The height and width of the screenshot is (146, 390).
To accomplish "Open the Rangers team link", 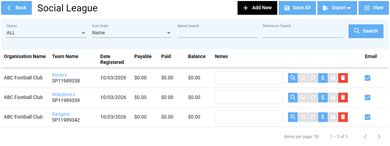I will 61,114.
